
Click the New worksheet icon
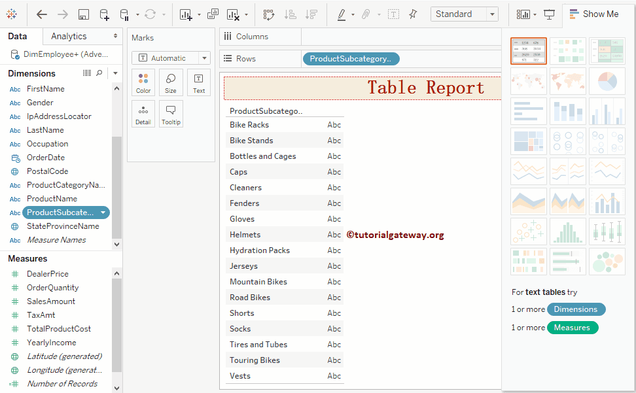[186, 14]
